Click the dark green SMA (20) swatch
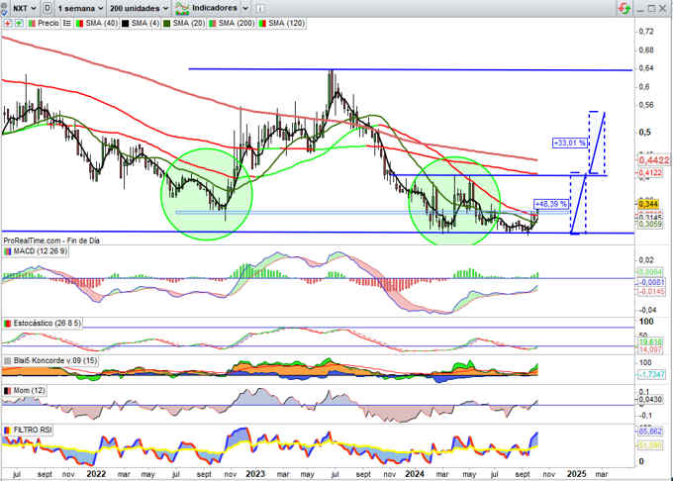The height and width of the screenshot is (481, 673). pos(166,23)
